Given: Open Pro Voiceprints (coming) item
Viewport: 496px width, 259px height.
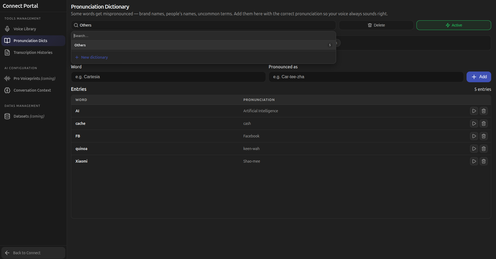Looking at the screenshot, I should 33,78.
